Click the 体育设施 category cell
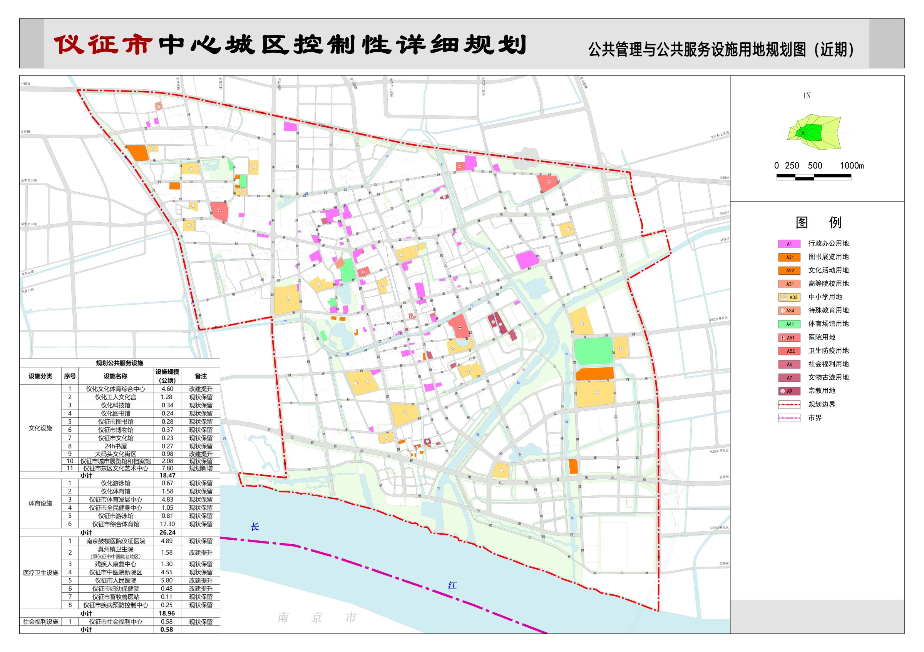The width and height of the screenshot is (924, 652). click(x=40, y=504)
